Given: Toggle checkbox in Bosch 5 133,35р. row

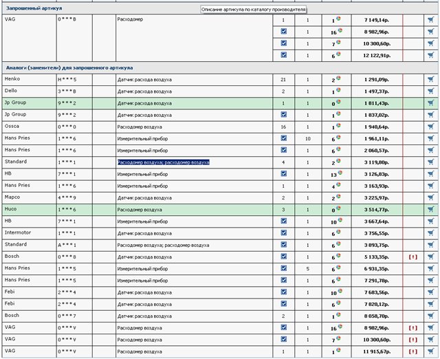Looking at the screenshot, I should pos(284,257).
